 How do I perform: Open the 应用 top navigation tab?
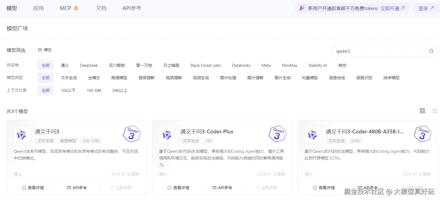38,8
